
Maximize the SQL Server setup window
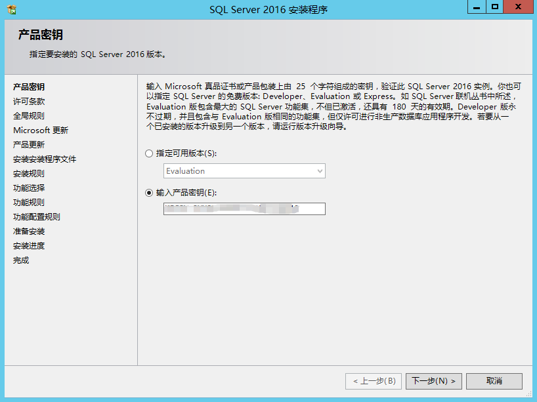click(494, 7)
